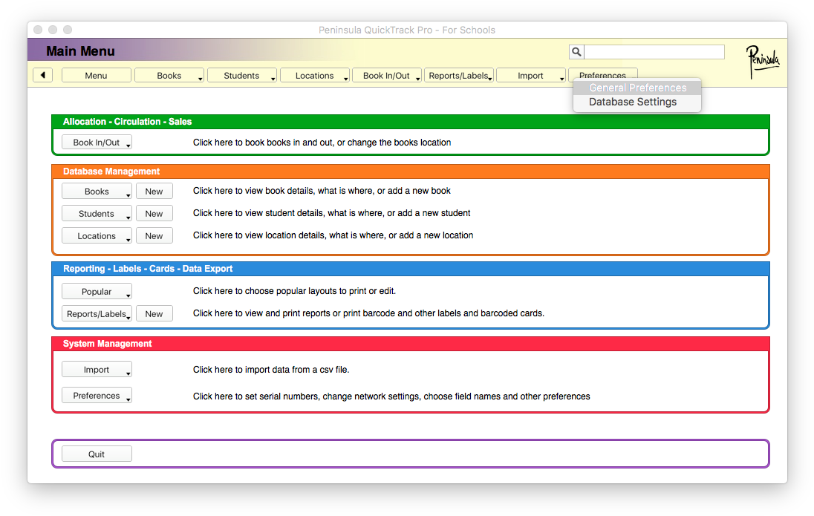814x516 pixels.
Task: Click the description about viewing location details
Action: [333, 235]
